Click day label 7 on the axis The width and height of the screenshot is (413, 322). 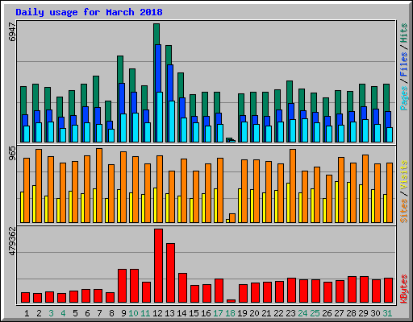[x=99, y=313]
